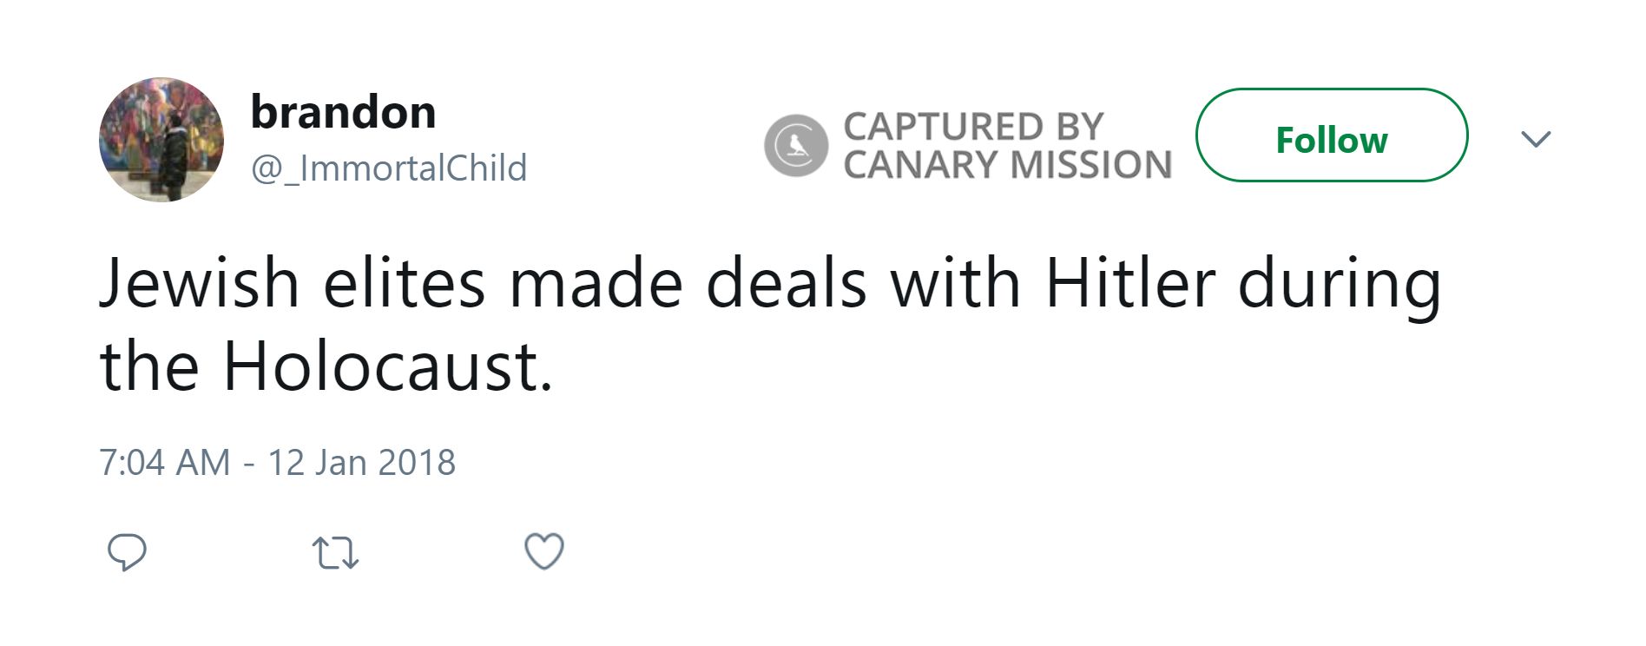Click the date 12 Jan 2018

[x=361, y=463]
